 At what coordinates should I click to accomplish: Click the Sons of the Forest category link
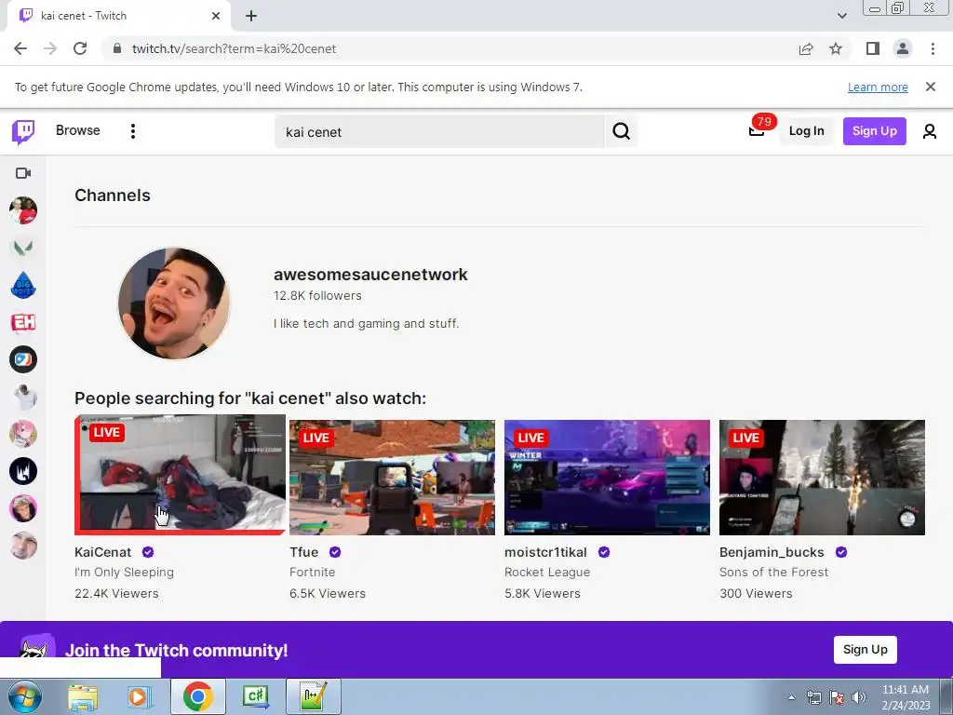click(x=773, y=573)
